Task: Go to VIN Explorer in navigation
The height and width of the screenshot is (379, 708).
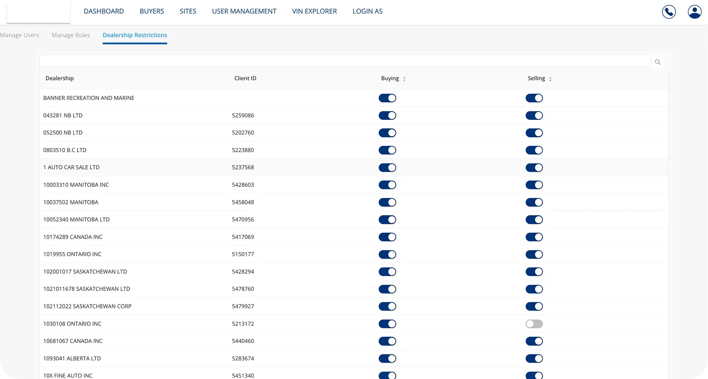Action: click(314, 12)
